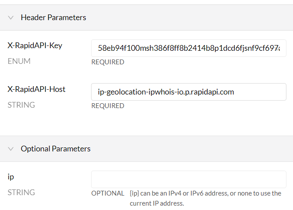293x210 pixels.
Task: Click the Header Parameters section title
Action: click(x=53, y=17)
